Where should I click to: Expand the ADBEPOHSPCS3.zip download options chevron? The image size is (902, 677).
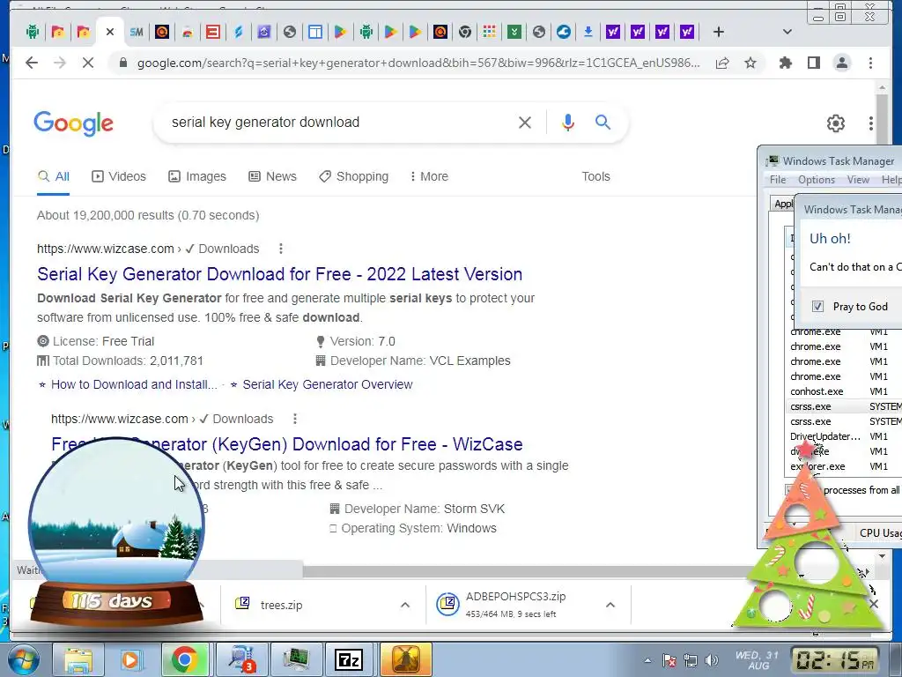click(610, 605)
